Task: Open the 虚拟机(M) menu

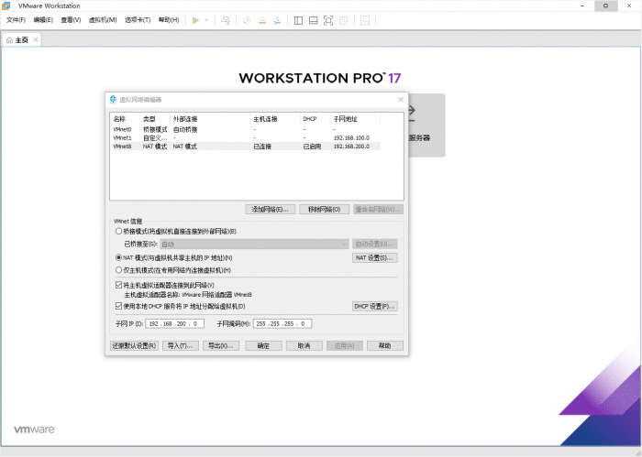Action: tap(102, 19)
